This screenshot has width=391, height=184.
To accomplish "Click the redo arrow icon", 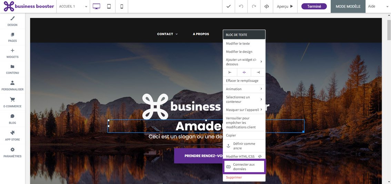I will (254, 7).
